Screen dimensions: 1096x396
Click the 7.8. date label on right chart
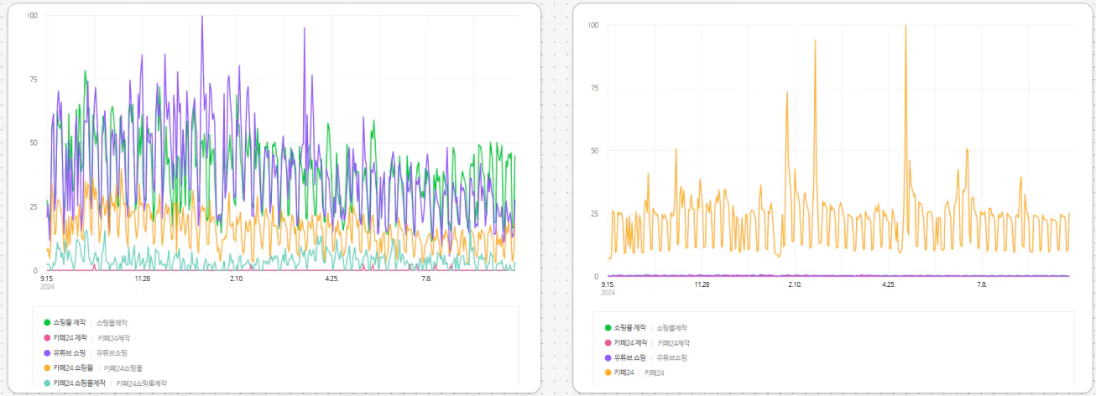[x=982, y=284]
